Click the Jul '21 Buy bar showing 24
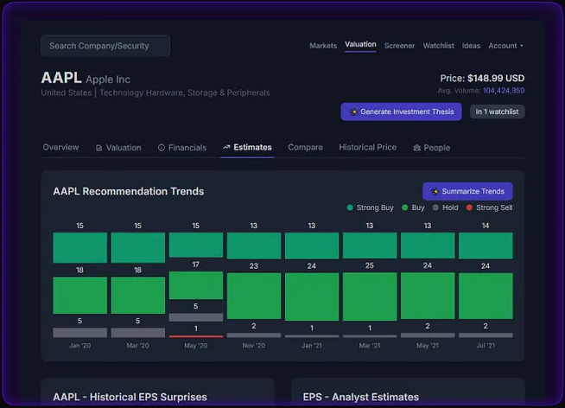This screenshot has width=565, height=408. (x=486, y=296)
